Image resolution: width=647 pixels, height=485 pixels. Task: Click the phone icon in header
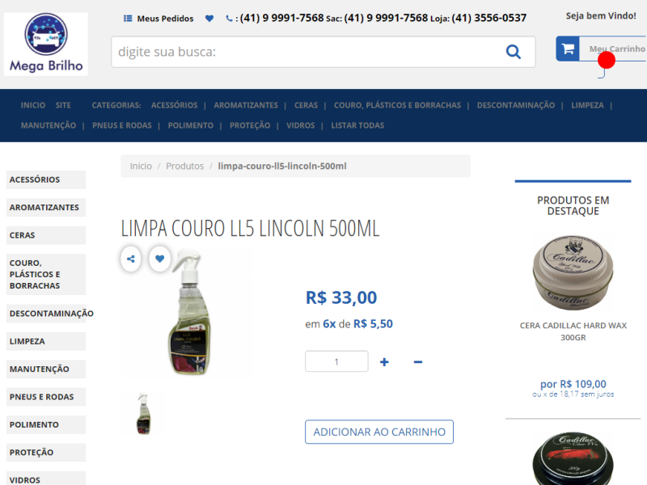pos(229,19)
